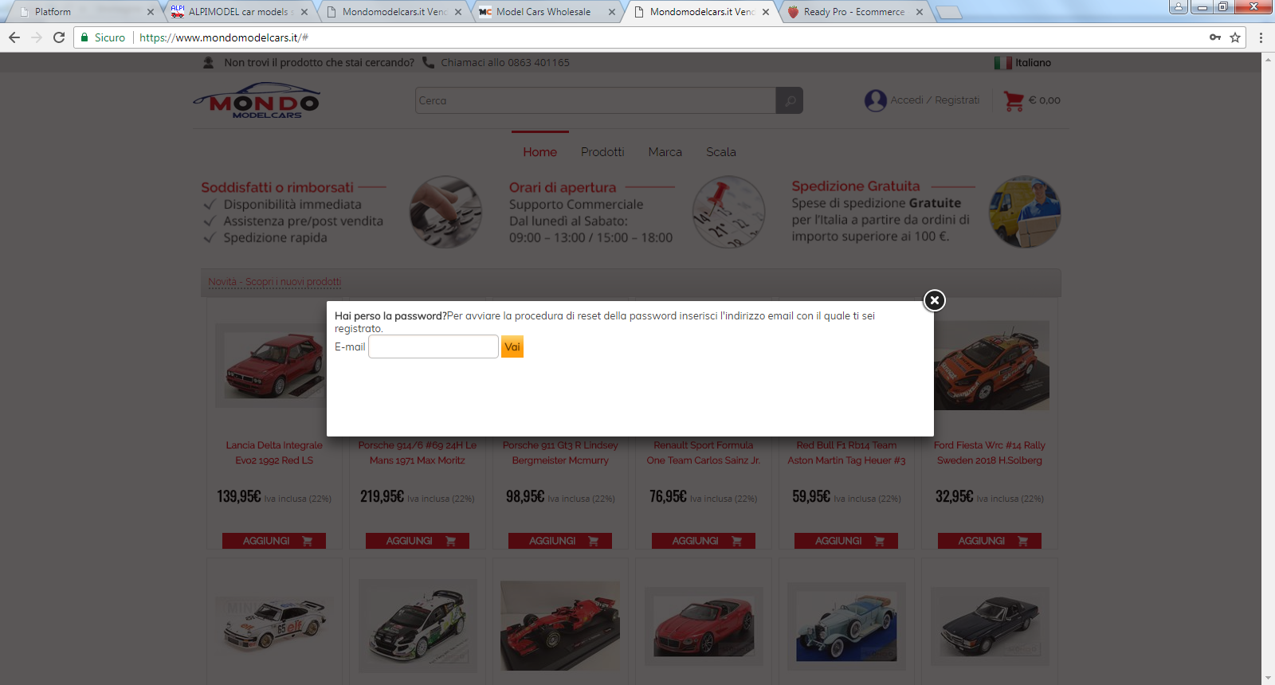Open the Prodotti menu
The height and width of the screenshot is (685, 1275).
pyautogui.click(x=602, y=152)
